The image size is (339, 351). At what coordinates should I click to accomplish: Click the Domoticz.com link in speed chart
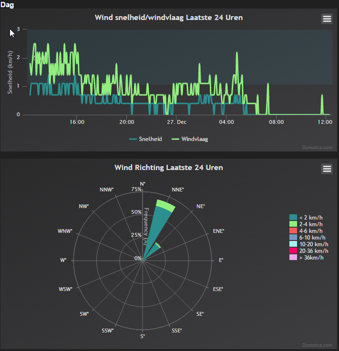coord(317,148)
